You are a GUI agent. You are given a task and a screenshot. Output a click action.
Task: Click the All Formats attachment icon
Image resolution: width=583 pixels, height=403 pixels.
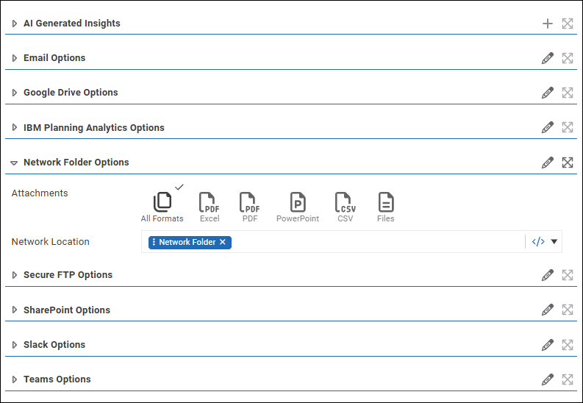pyautogui.click(x=162, y=202)
